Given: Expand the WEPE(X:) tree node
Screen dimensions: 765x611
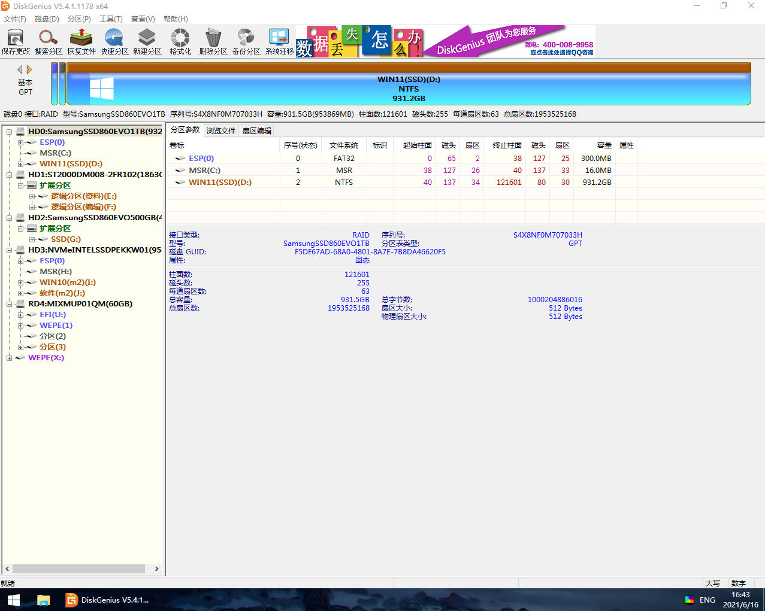Looking at the screenshot, I should coord(10,358).
